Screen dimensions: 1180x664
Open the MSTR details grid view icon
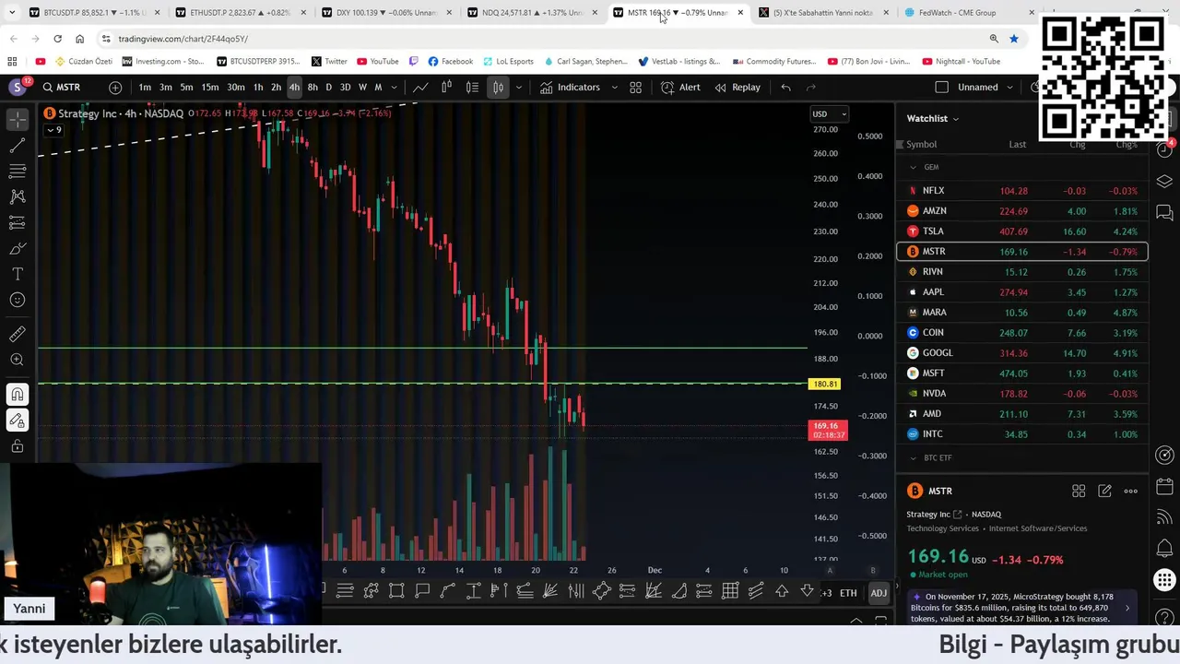1079,492
